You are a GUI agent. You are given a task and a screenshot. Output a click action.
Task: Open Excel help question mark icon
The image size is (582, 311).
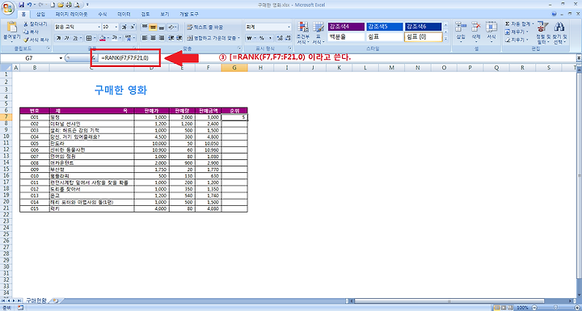(x=555, y=14)
